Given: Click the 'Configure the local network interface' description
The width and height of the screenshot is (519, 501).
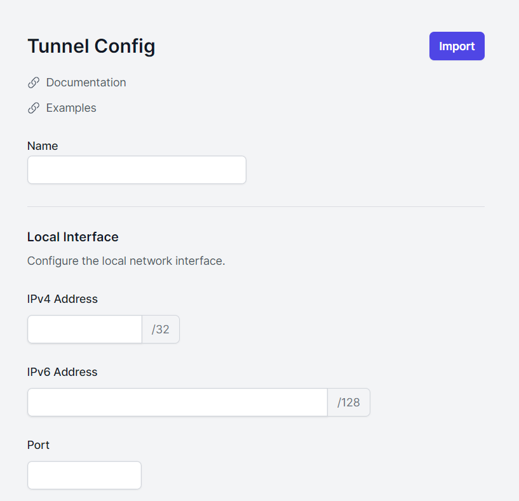Looking at the screenshot, I should click(126, 261).
